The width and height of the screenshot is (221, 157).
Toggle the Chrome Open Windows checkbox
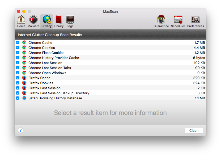coord(18,73)
